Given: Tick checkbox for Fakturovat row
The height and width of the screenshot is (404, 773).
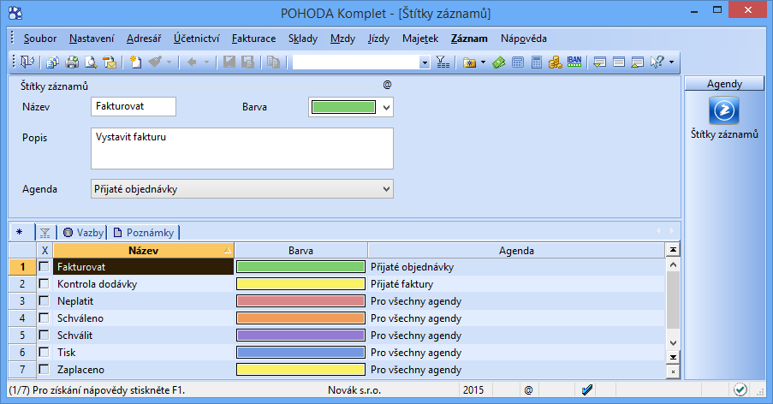Looking at the screenshot, I should [x=44, y=266].
